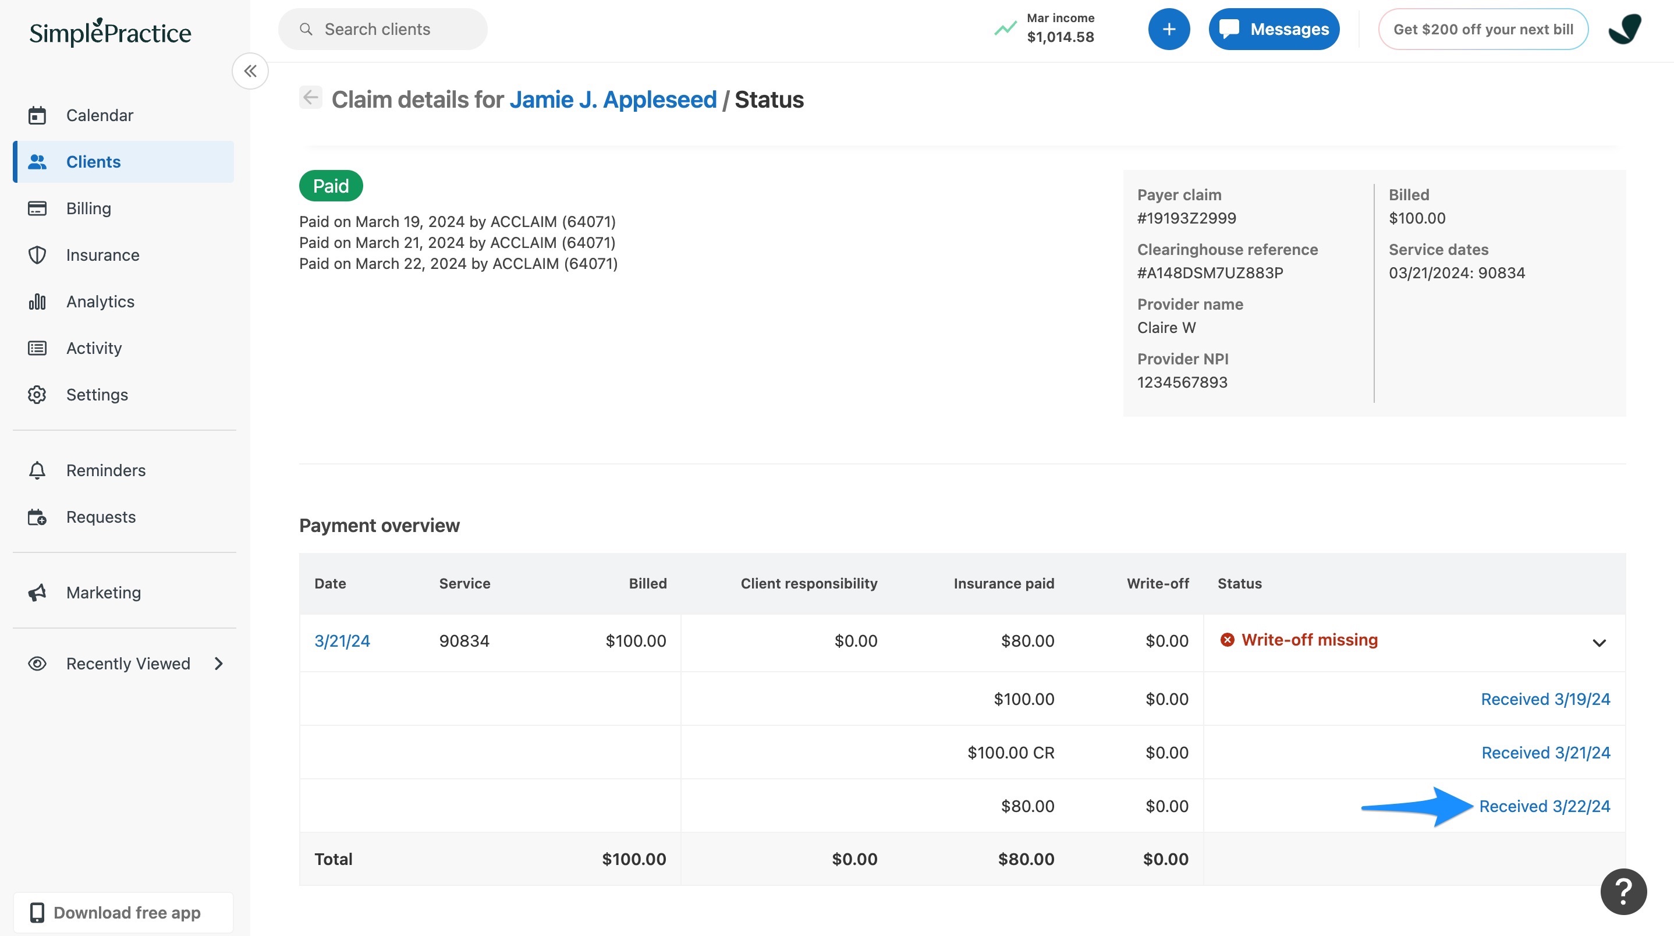This screenshot has width=1674, height=936.
Task: Open the Requests calendar-plus icon
Action: [x=37, y=517]
